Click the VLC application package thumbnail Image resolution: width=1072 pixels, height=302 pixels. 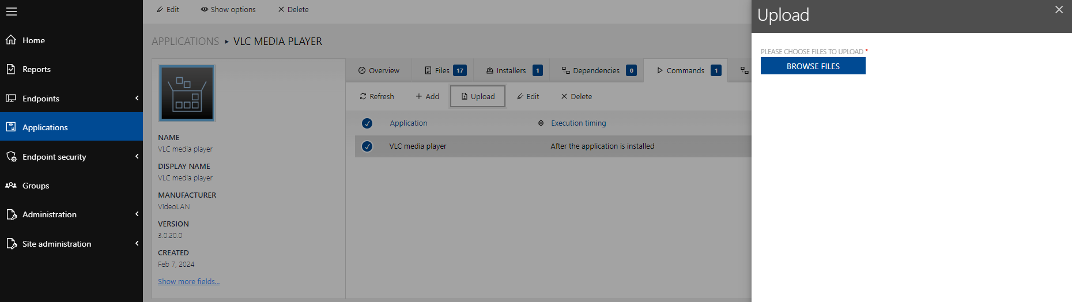pyautogui.click(x=187, y=93)
